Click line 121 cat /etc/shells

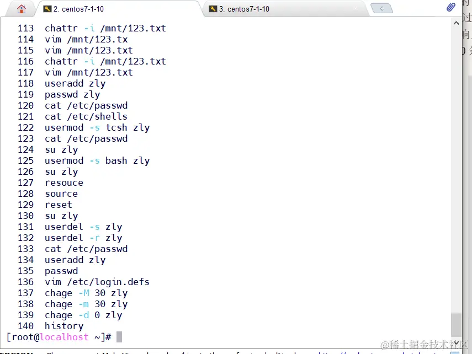coord(72,116)
